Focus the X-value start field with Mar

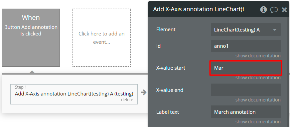coord(246,68)
